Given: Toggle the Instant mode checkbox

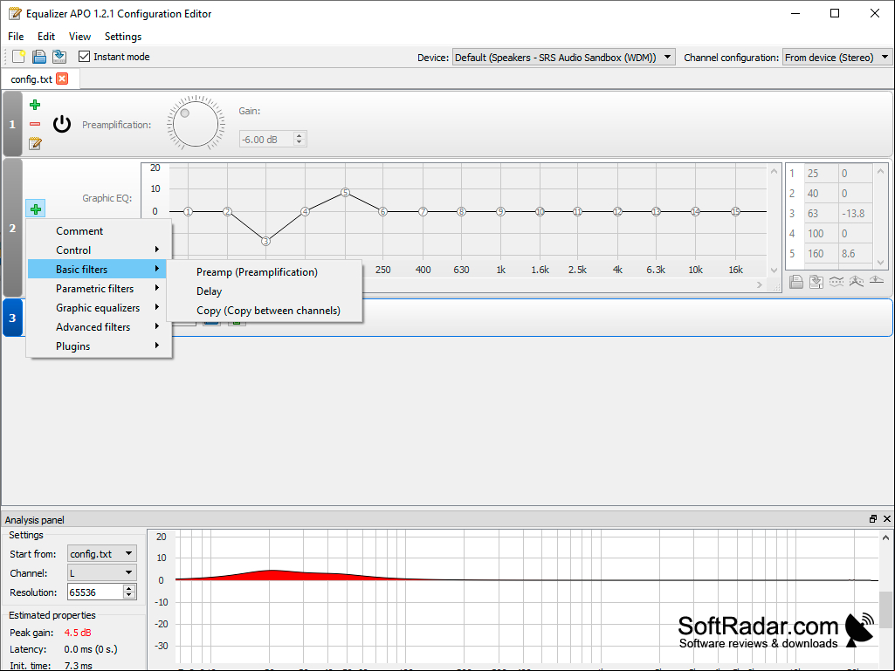Looking at the screenshot, I should (x=85, y=57).
